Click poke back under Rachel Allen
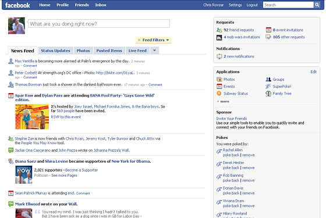This screenshot has height=218, width=326. click(x=231, y=155)
